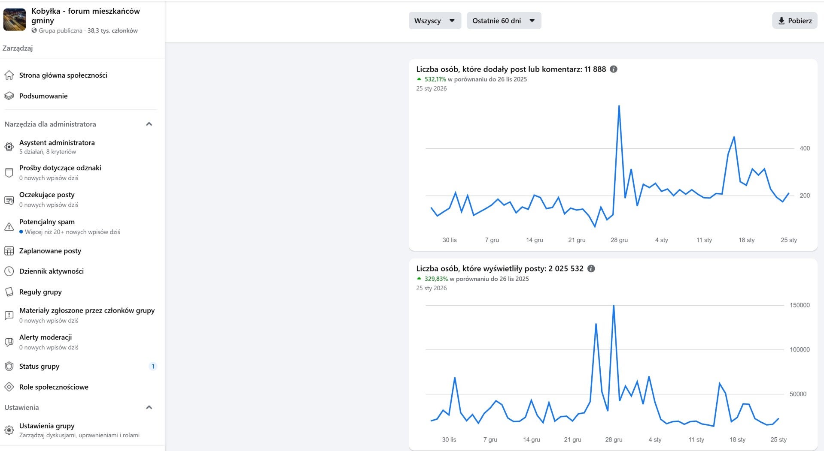This screenshot has height=451, width=824.
Task: Open Ustawienia grupy link
Action: [47, 426]
